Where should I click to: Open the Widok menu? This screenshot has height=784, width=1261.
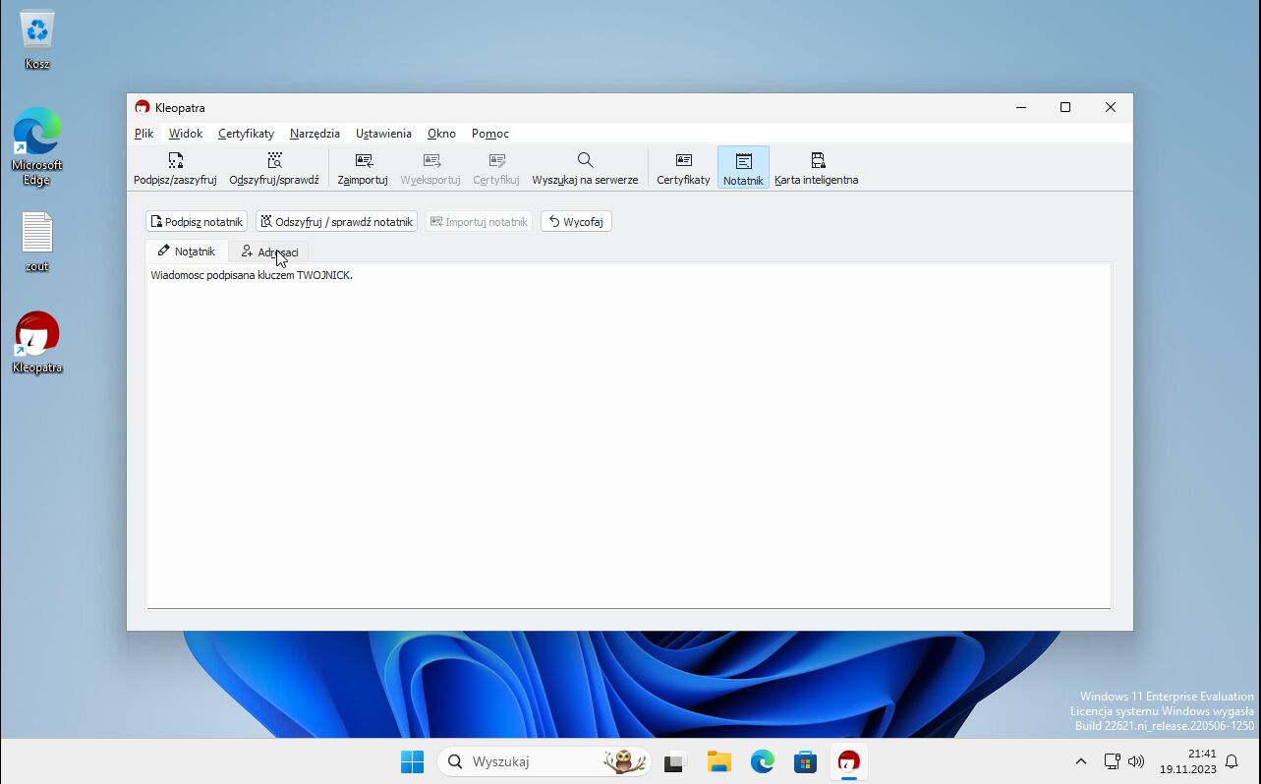pos(185,134)
